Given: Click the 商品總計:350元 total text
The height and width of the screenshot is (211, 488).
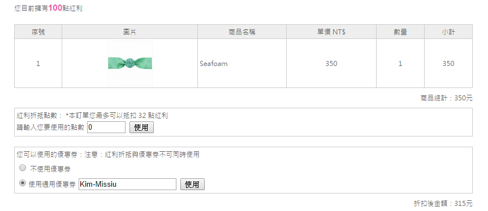Looking at the screenshot, I should click(447, 98).
